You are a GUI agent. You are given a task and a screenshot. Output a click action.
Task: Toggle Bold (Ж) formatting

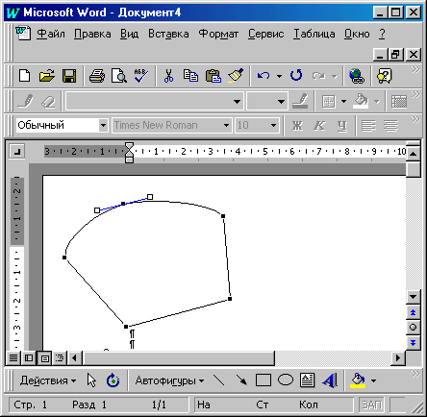[297, 126]
